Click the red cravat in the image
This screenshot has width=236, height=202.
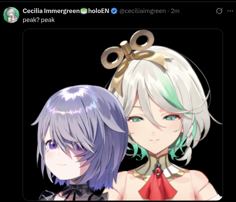pyautogui.click(x=158, y=188)
